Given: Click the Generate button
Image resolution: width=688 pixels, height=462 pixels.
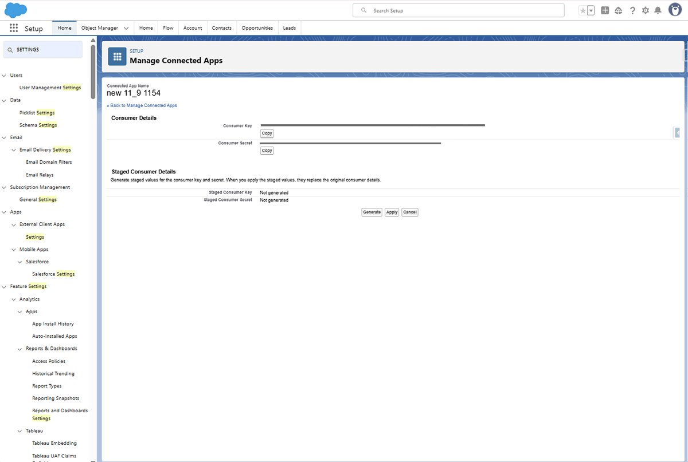Looking at the screenshot, I should 372,212.
